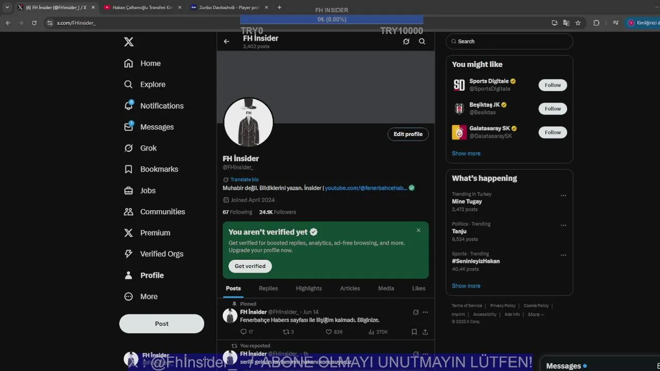
Task: Open Verified Orgs in the sidebar
Action: pos(154,254)
